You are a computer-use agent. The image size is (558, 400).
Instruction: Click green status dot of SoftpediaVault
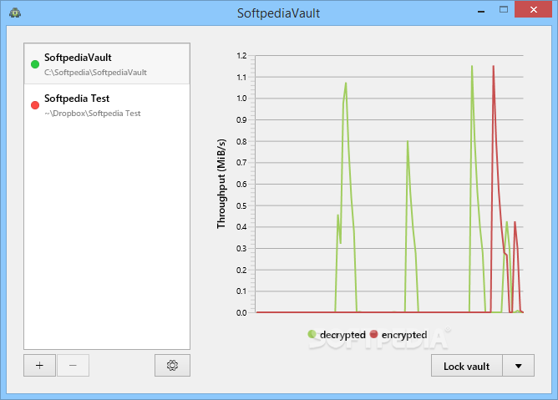point(35,64)
